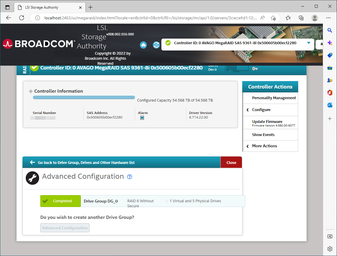Click browser back arrow
The image size is (337, 256).
point(9,18)
